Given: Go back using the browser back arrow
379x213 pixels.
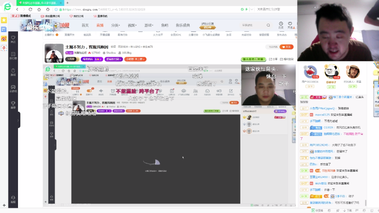Looking at the screenshot, I should (x=17, y=9).
